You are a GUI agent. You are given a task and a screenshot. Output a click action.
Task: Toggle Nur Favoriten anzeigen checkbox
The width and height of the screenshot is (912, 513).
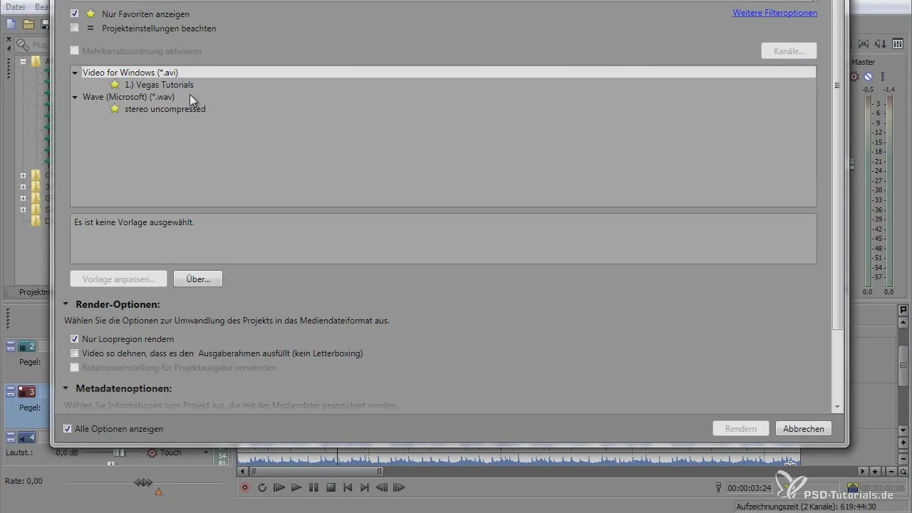(75, 14)
